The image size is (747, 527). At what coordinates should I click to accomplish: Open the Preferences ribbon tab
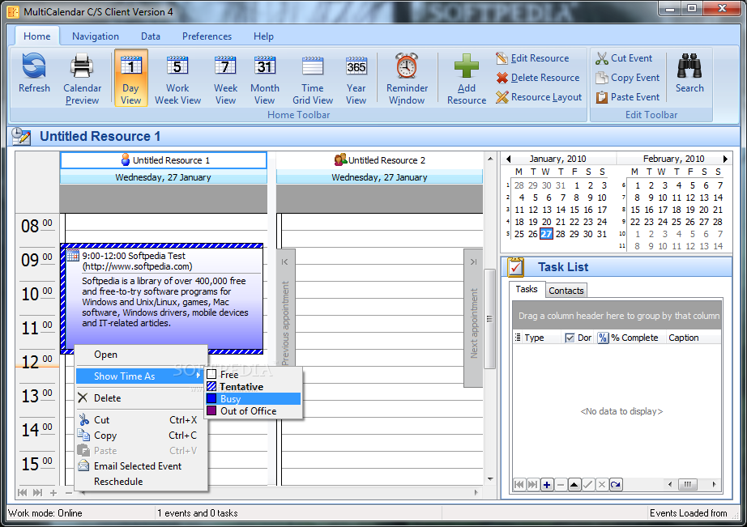click(x=207, y=36)
